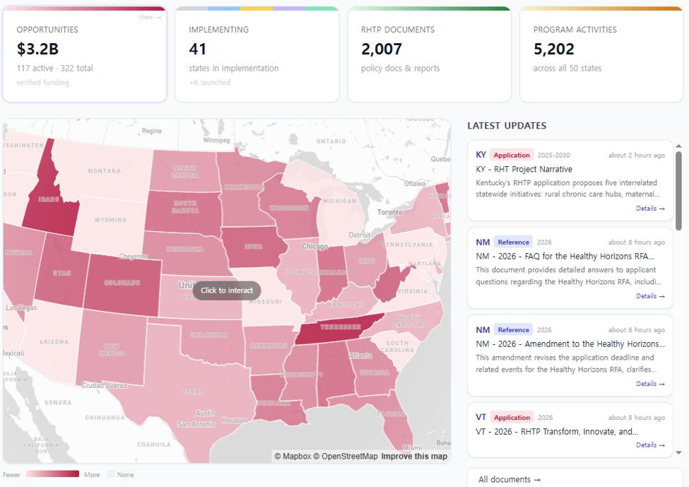Image resolution: width=689 pixels, height=487 pixels.
Task: Open the RHTP Documents summary card
Action: pyautogui.click(x=430, y=54)
